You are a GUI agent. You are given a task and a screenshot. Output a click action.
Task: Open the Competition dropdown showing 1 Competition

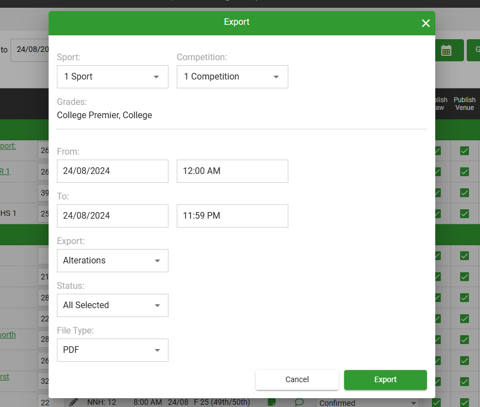click(233, 77)
